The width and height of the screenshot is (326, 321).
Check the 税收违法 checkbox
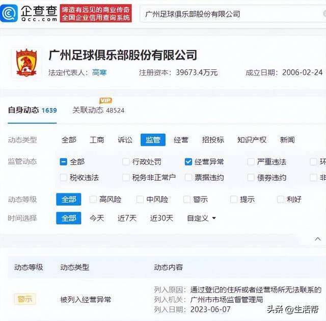coord(63,178)
